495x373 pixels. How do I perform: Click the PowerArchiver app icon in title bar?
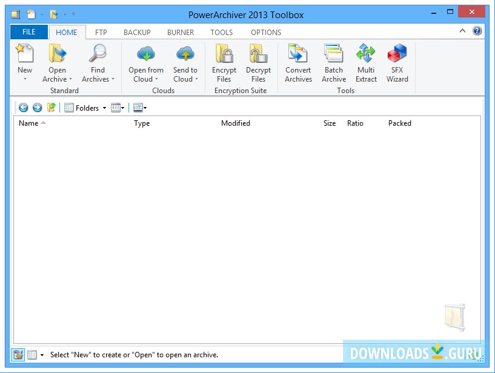15,14
